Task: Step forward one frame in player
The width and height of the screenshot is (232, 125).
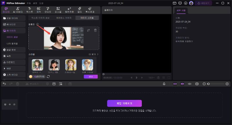Action: [142, 78]
